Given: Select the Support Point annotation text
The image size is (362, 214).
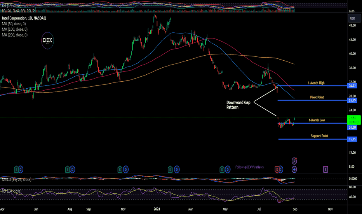Looking at the screenshot, I should click(319, 136).
